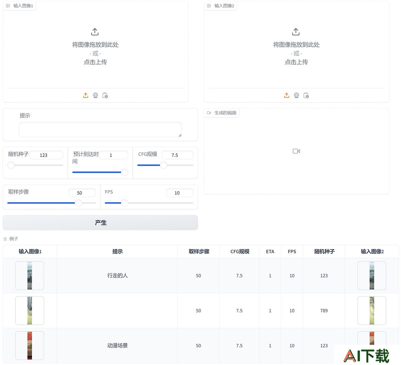Click the CFG规模 column header
Image resolution: width=401 pixels, height=365 pixels.
pos(240,251)
